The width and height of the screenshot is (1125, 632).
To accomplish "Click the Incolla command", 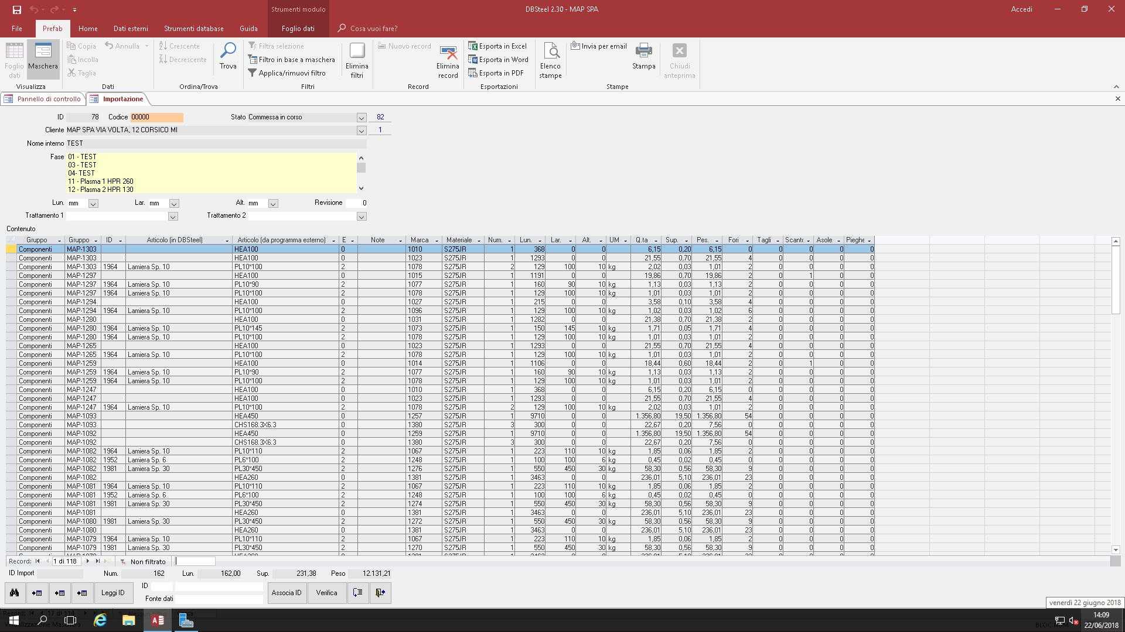I will (83, 59).
